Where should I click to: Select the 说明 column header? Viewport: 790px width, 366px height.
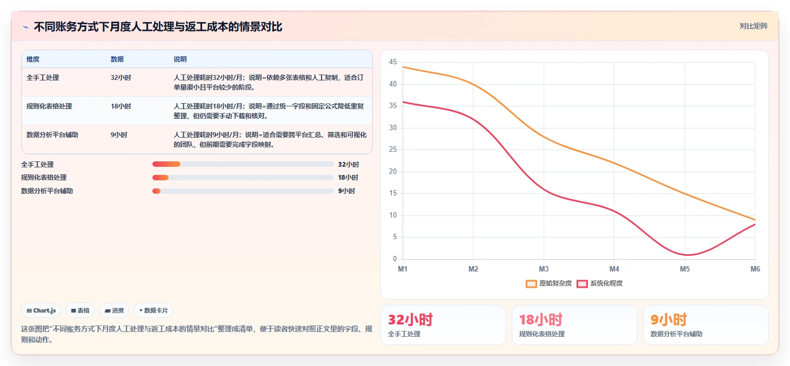click(x=180, y=59)
